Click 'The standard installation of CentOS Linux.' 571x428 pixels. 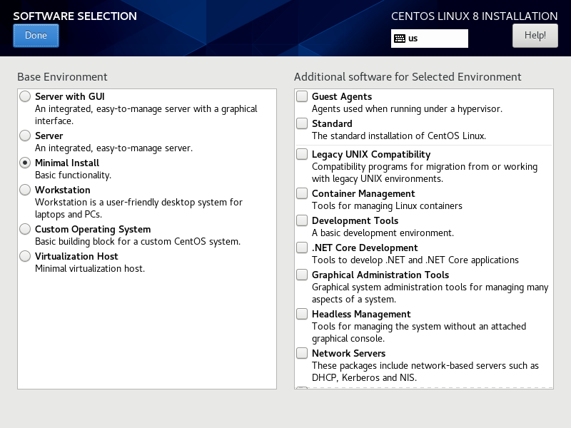point(399,136)
